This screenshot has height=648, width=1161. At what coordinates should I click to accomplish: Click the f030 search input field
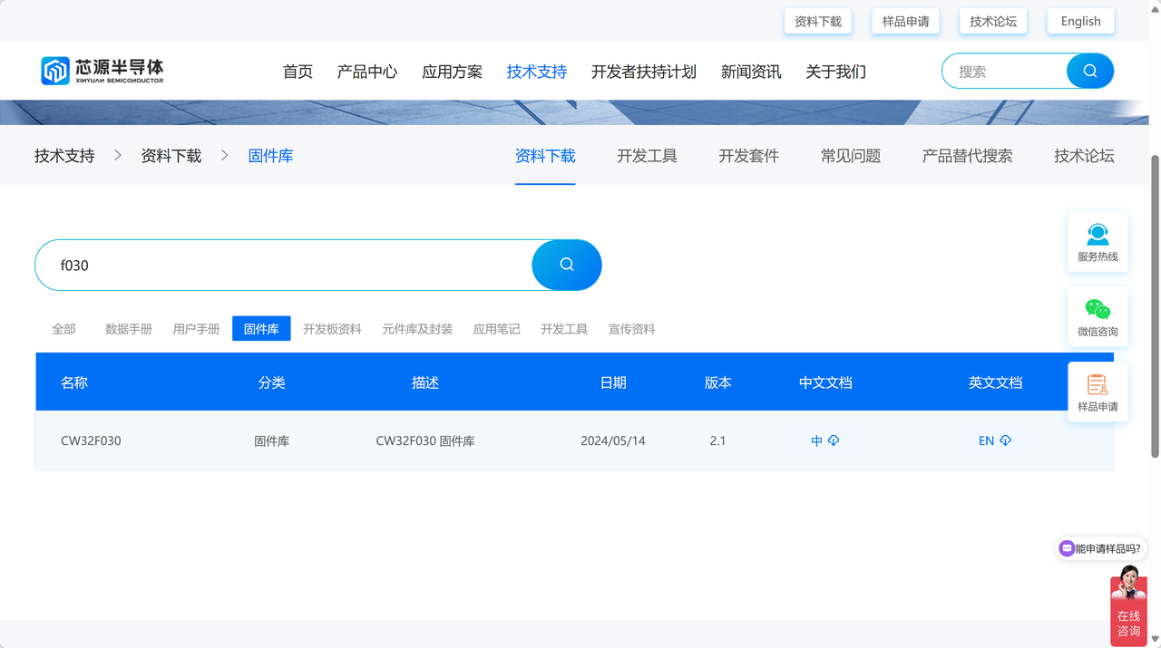point(284,265)
